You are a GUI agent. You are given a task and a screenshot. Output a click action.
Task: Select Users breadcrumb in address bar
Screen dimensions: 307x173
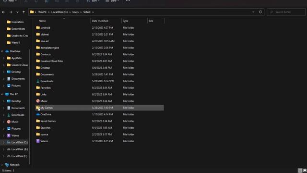click(x=75, y=12)
